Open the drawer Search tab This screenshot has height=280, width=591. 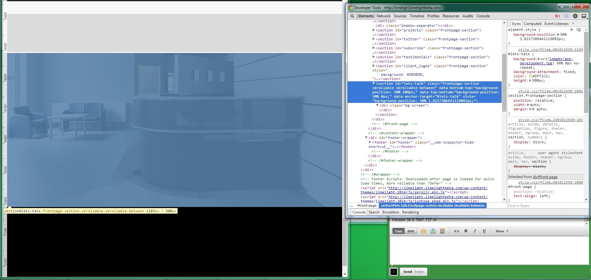pos(374,212)
